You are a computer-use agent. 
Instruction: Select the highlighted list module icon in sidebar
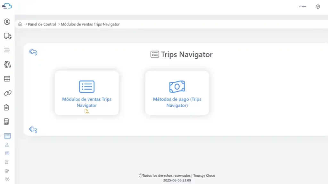tap(7, 136)
